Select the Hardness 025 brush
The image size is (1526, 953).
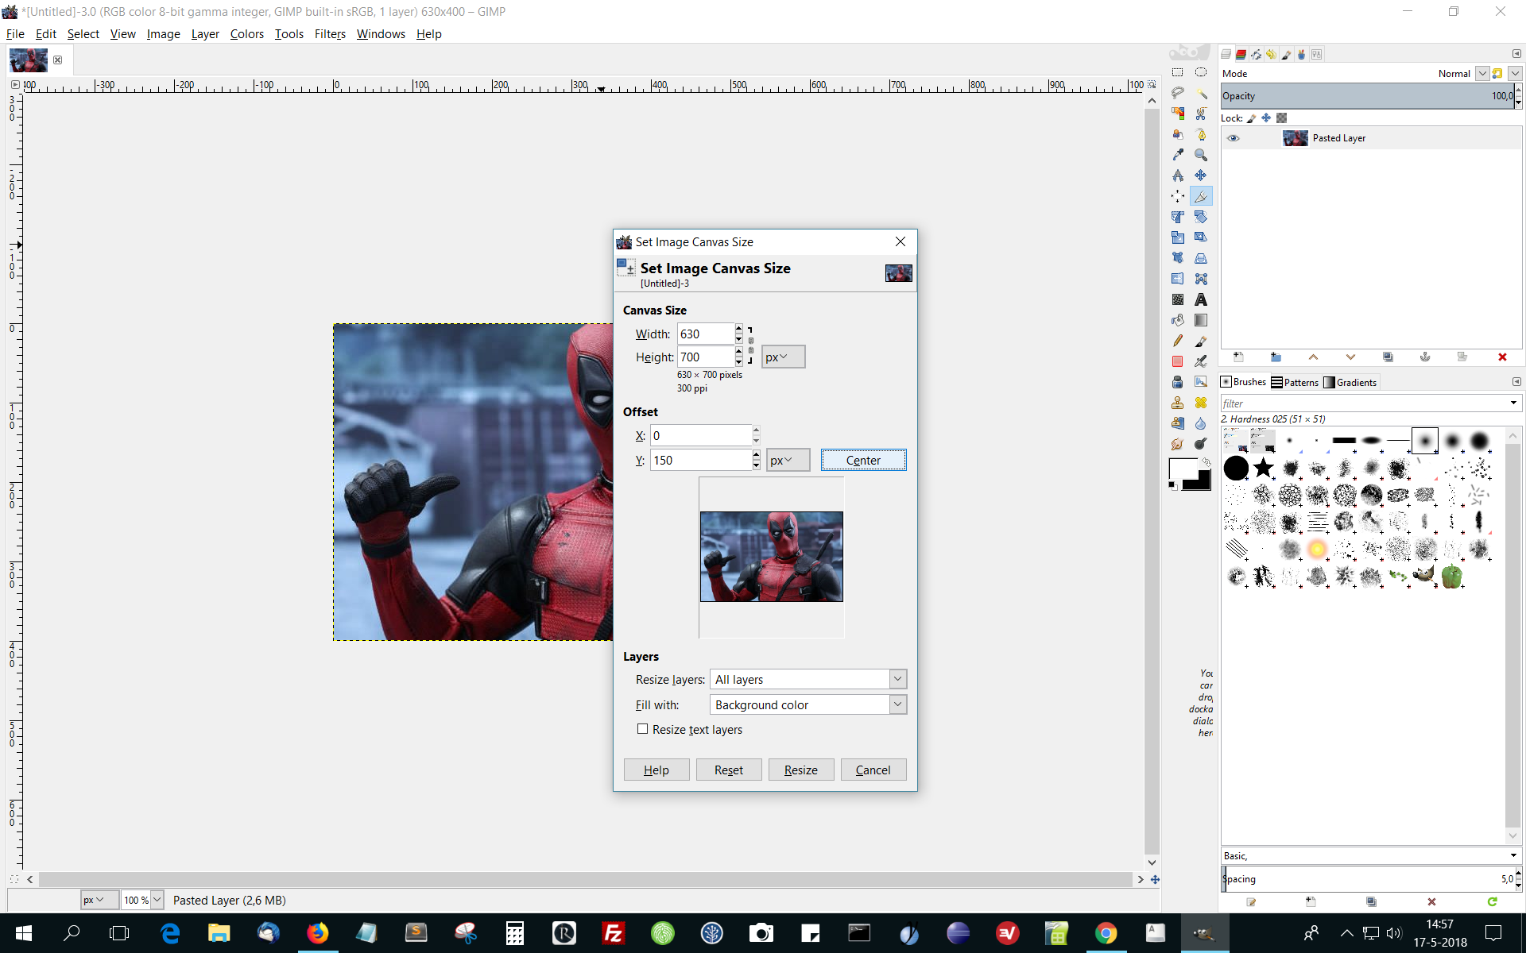(x=1425, y=440)
